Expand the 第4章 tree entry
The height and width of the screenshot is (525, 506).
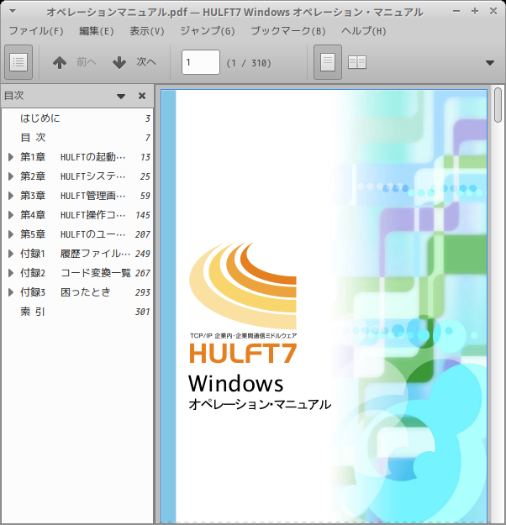point(11,215)
